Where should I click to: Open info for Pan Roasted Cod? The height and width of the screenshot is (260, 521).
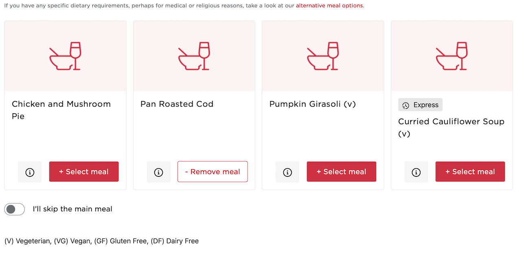(x=159, y=172)
